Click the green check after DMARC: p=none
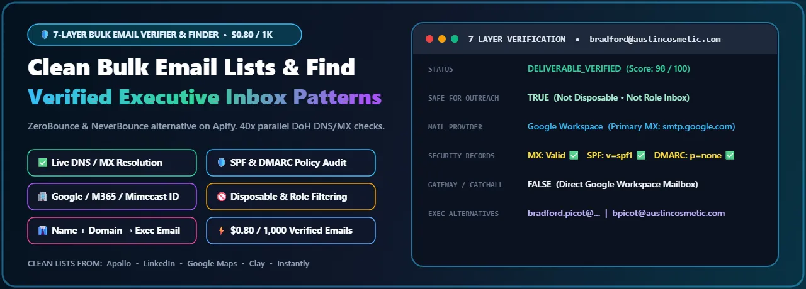Viewport: 806px width, 289px height. coord(730,155)
